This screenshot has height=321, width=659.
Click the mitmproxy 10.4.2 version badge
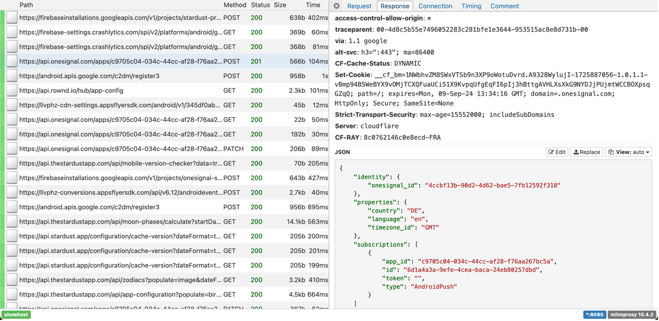(x=632, y=314)
